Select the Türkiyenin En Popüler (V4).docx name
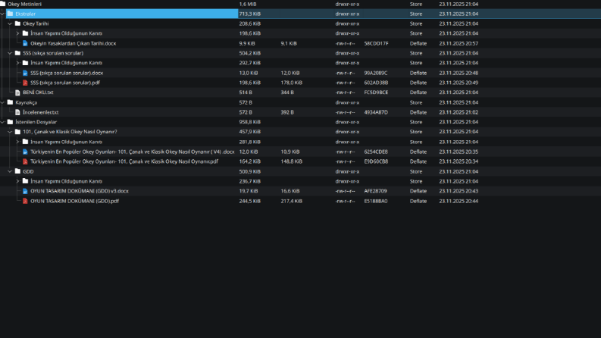The height and width of the screenshot is (338, 601). coord(132,152)
